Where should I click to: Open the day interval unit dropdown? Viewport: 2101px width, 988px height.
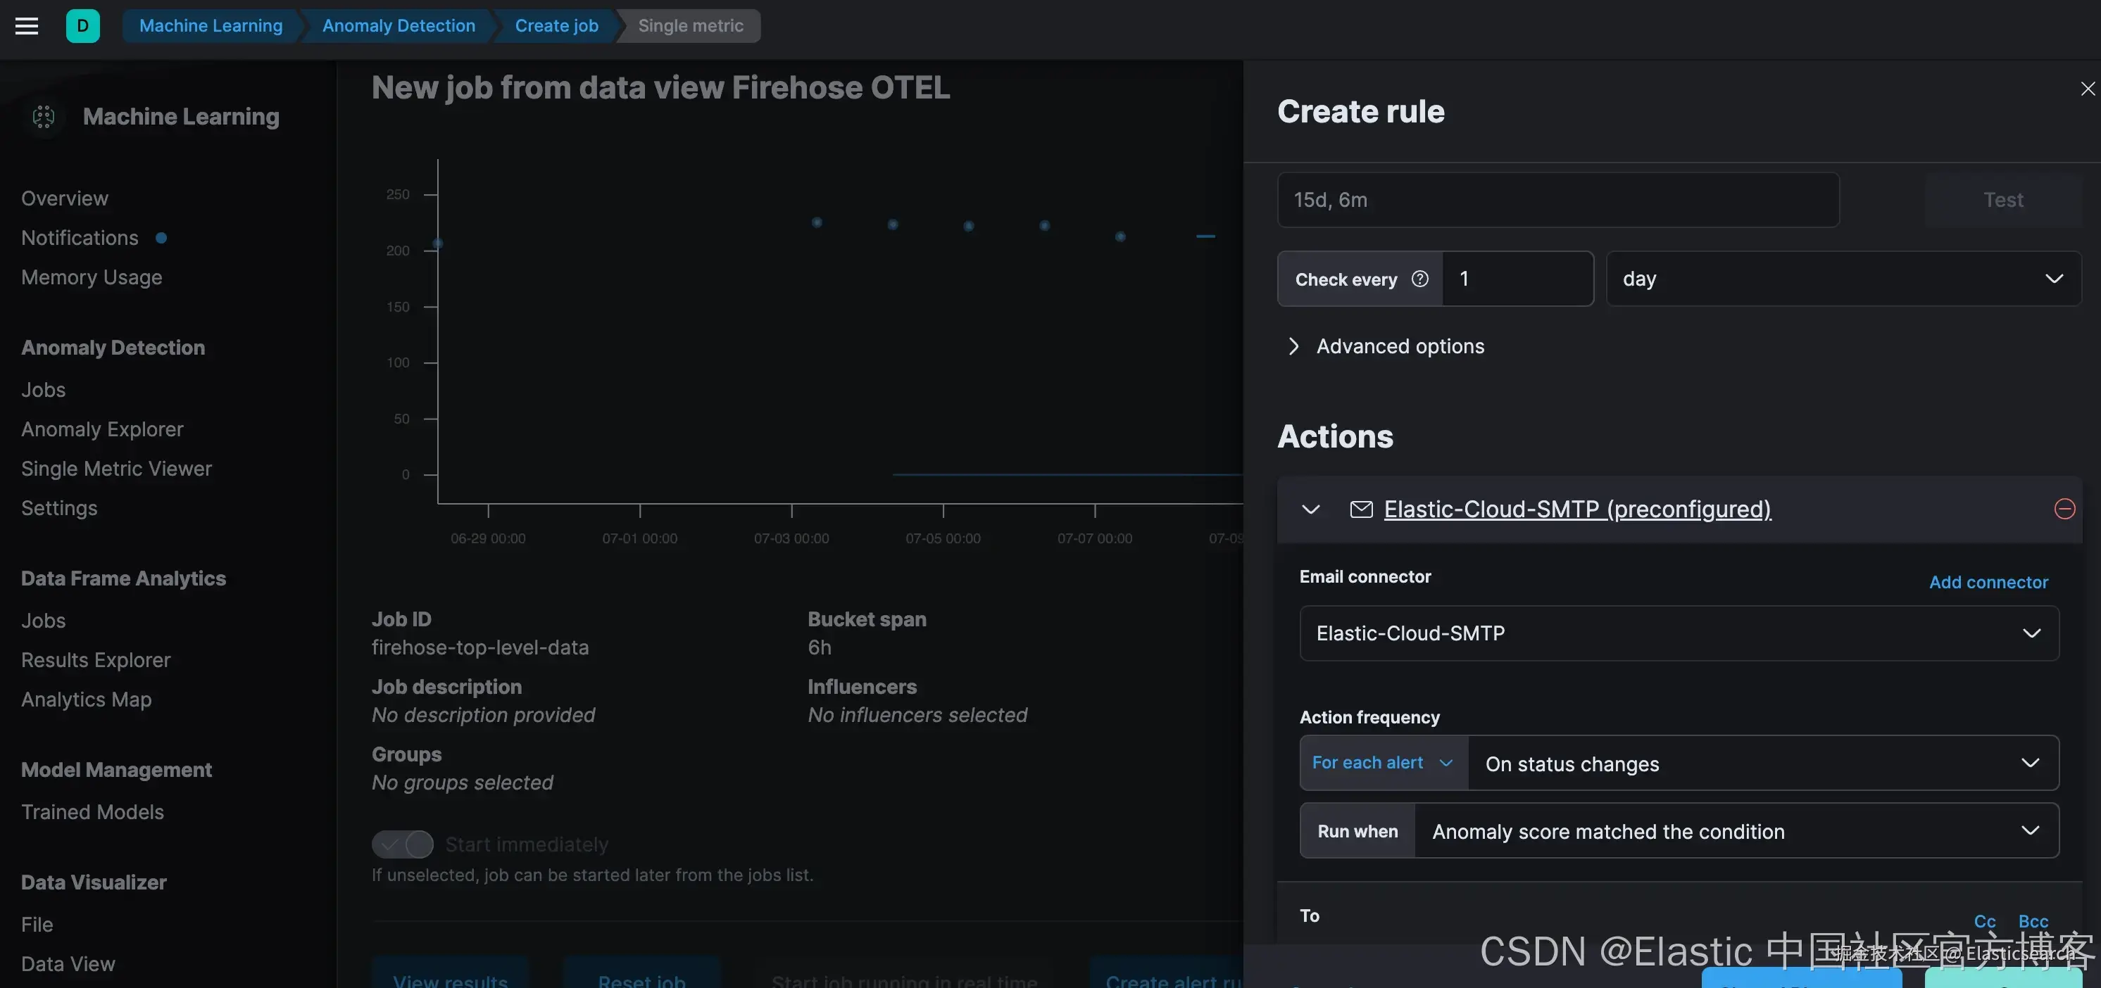coord(1843,279)
